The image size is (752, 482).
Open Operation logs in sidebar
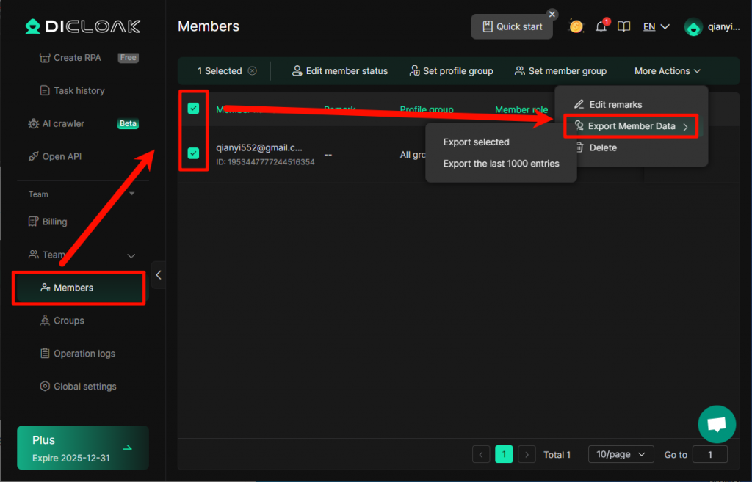click(x=84, y=354)
